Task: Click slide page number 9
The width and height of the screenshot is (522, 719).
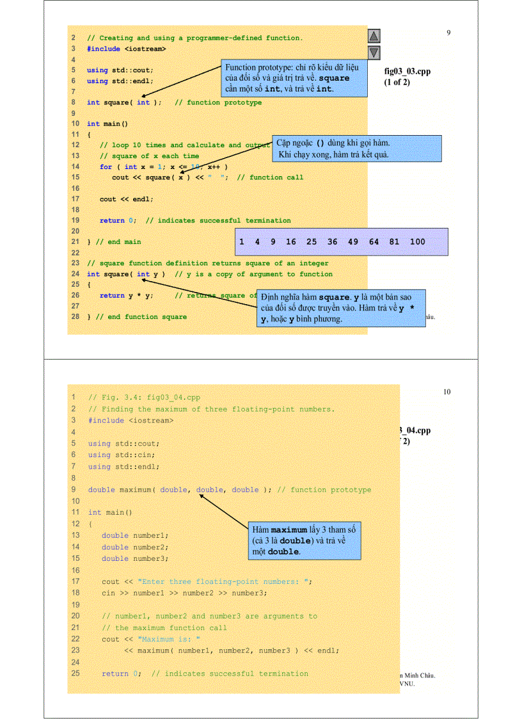Action: point(448,32)
